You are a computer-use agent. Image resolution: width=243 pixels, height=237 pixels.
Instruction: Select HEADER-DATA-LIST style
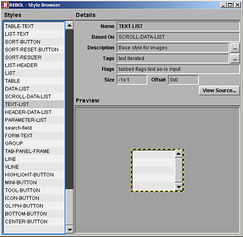click(x=34, y=112)
